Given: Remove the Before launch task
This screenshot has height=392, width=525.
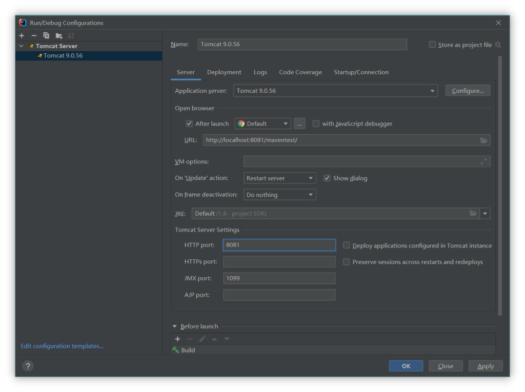Looking at the screenshot, I should [190, 339].
